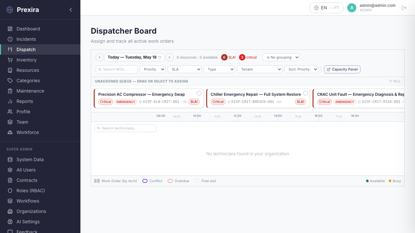Click the Resources building icon
The image size is (415, 233).
coord(10,70)
